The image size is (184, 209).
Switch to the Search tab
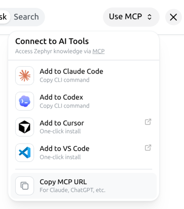[x=26, y=17]
